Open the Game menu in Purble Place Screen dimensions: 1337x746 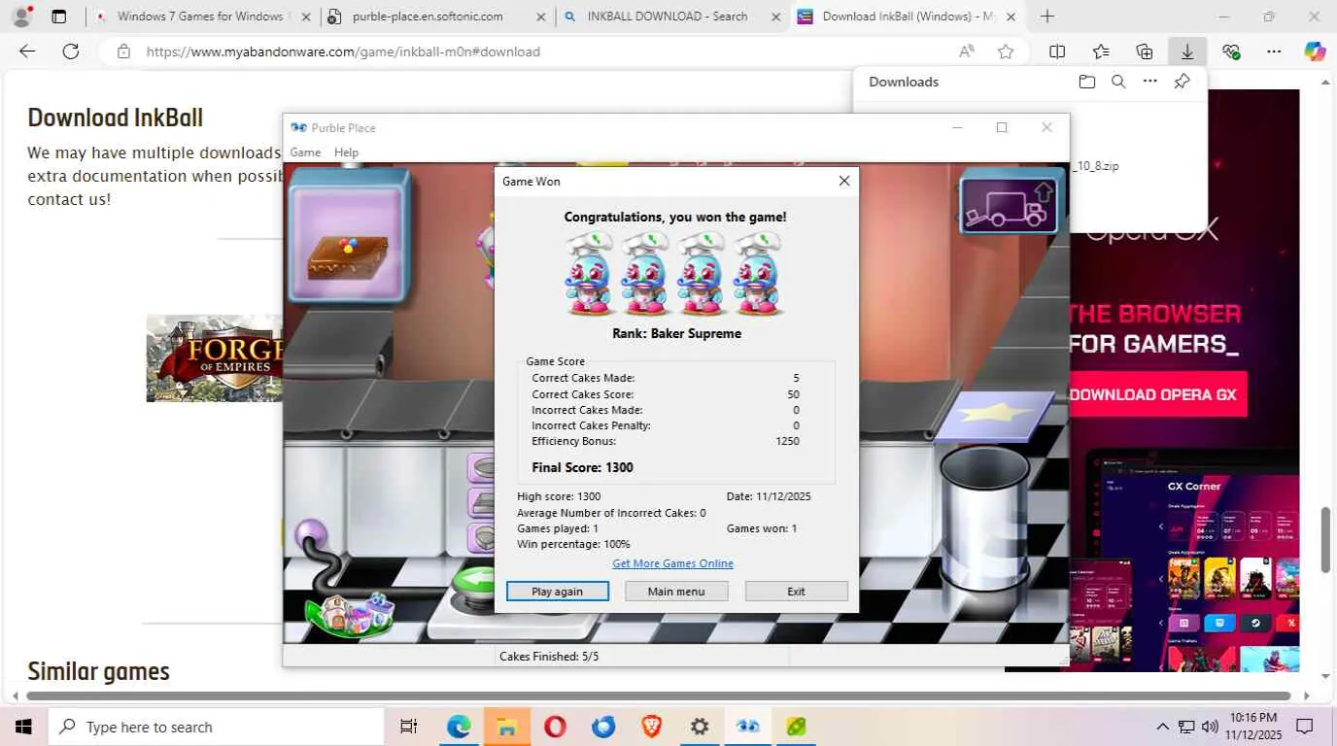[x=305, y=153]
